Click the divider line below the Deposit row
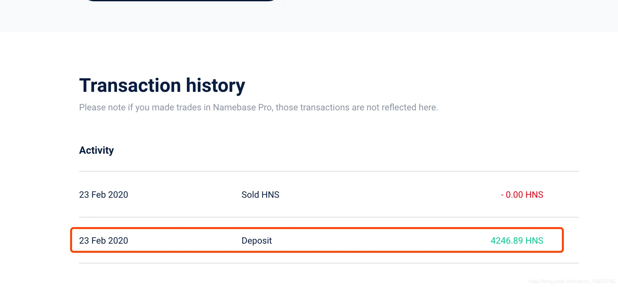 point(329,263)
